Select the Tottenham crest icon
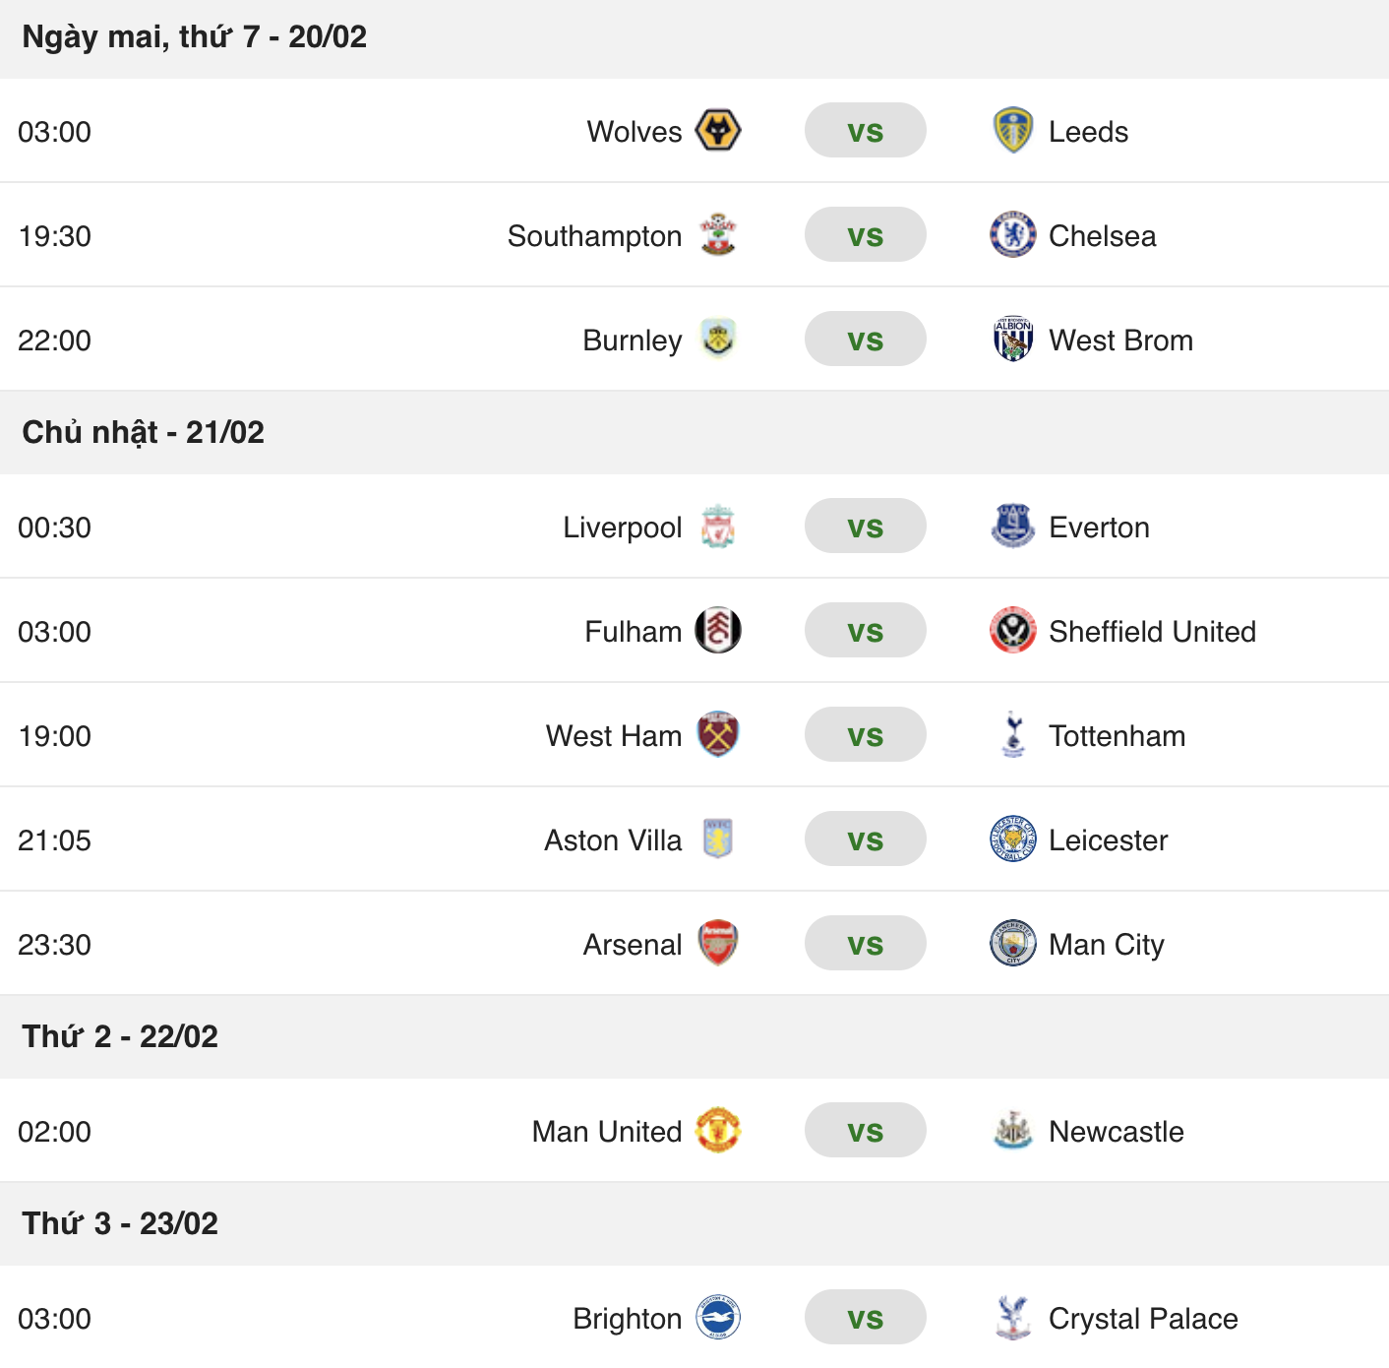The width and height of the screenshot is (1389, 1368). [1013, 735]
